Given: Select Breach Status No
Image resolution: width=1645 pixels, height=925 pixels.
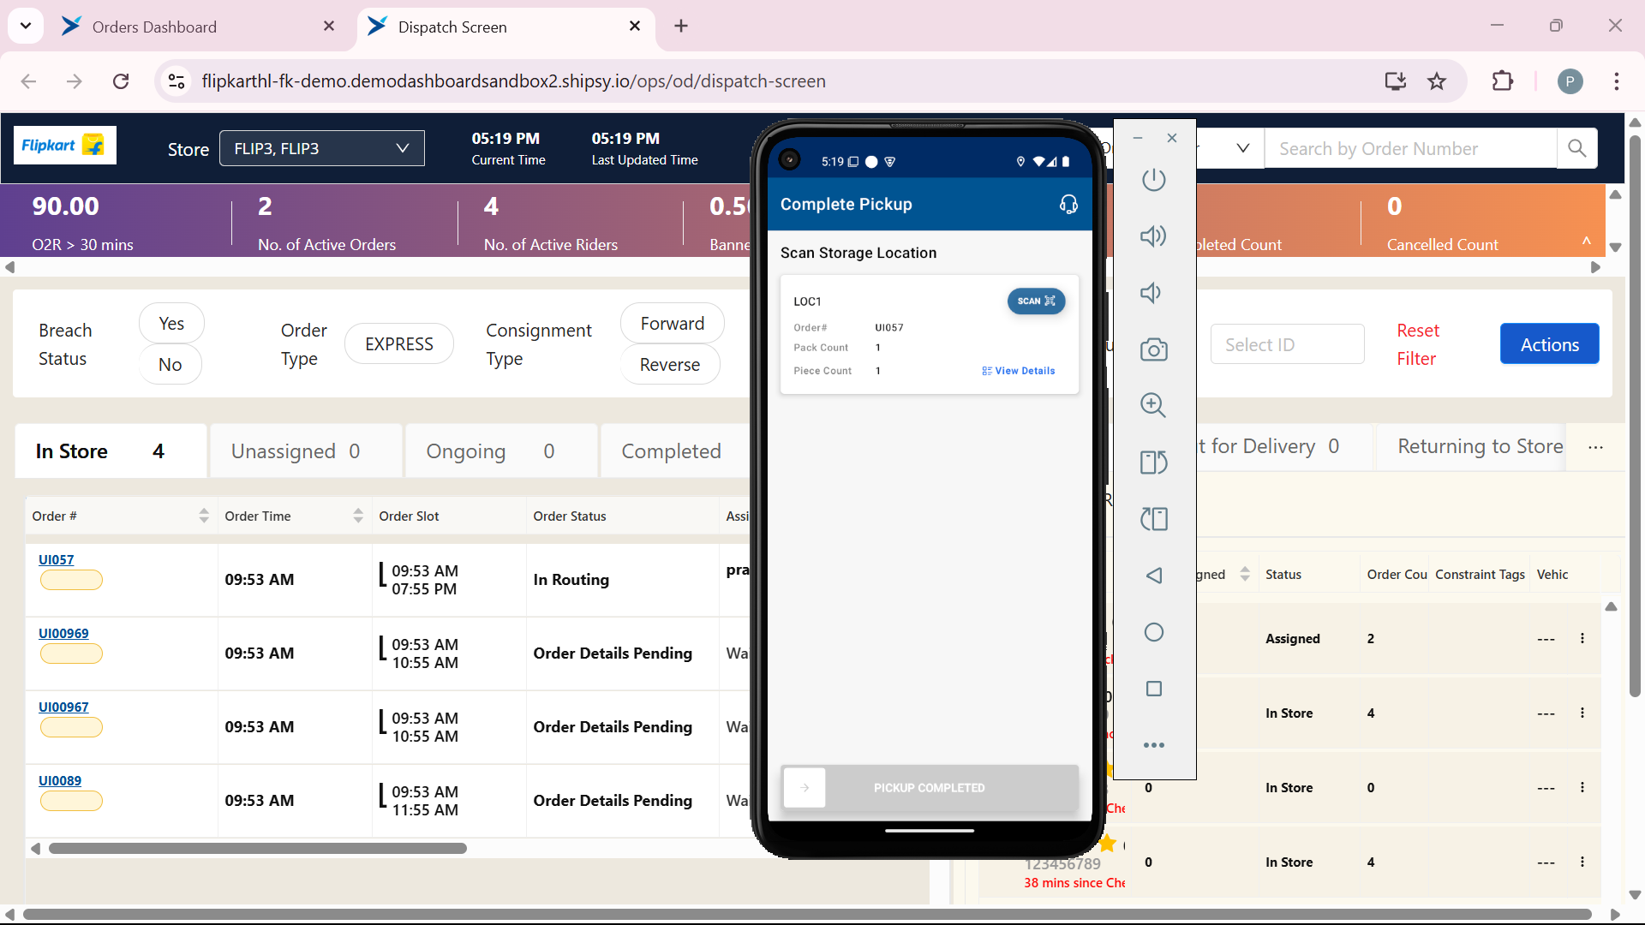Looking at the screenshot, I should [170, 365].
